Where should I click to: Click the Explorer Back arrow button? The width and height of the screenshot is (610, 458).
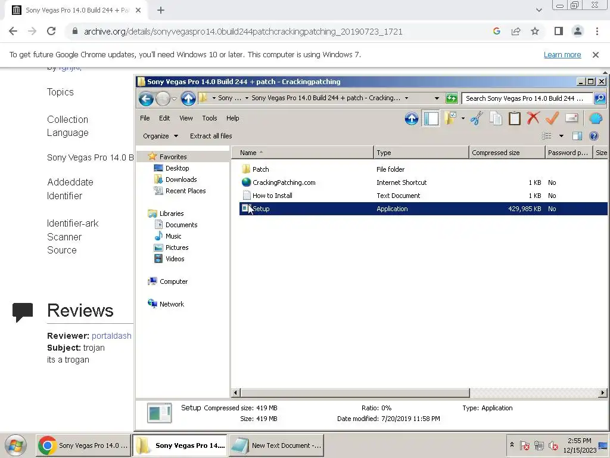pyautogui.click(x=147, y=98)
